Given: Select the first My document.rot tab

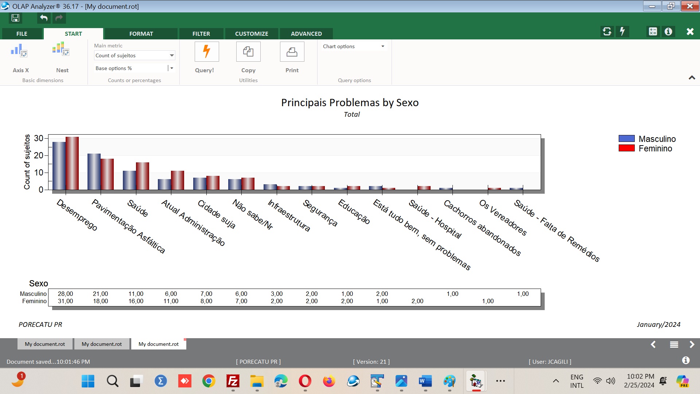Looking at the screenshot, I should tap(45, 344).
